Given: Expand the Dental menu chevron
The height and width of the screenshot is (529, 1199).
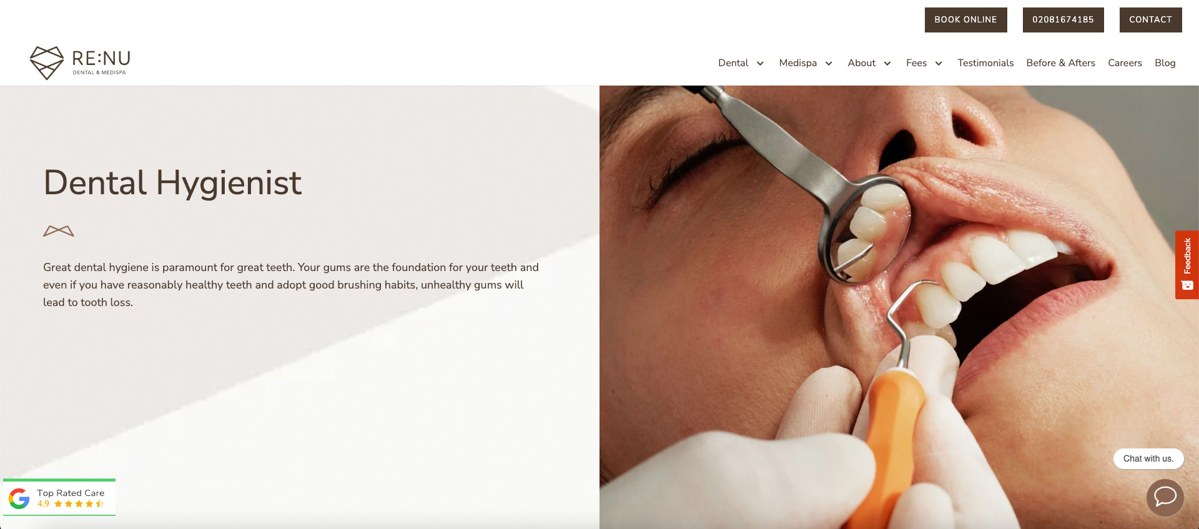Looking at the screenshot, I should [x=760, y=63].
